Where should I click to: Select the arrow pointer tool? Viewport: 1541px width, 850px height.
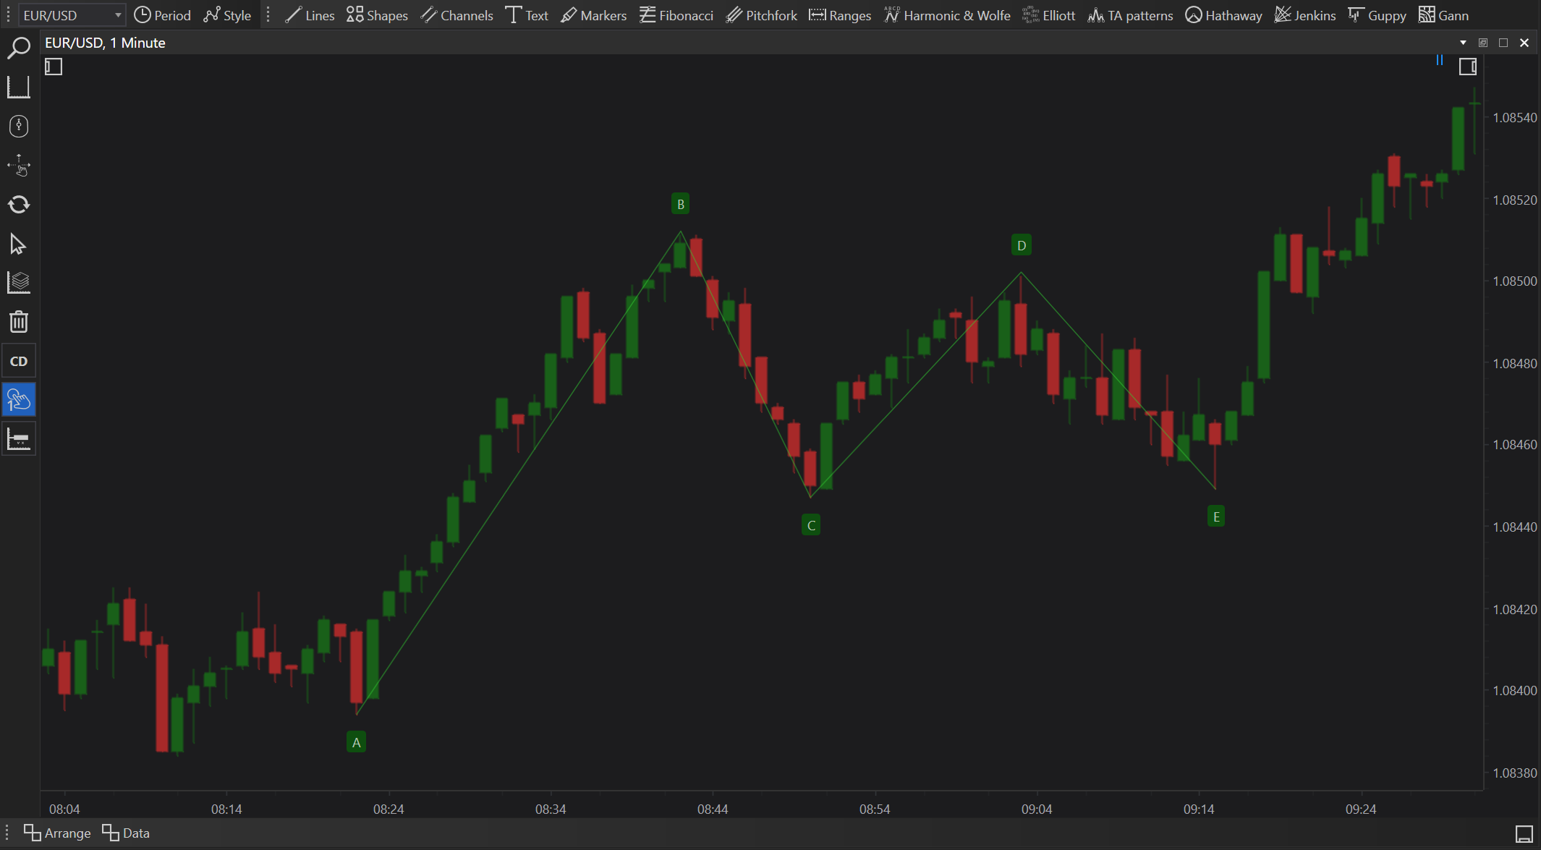18,245
